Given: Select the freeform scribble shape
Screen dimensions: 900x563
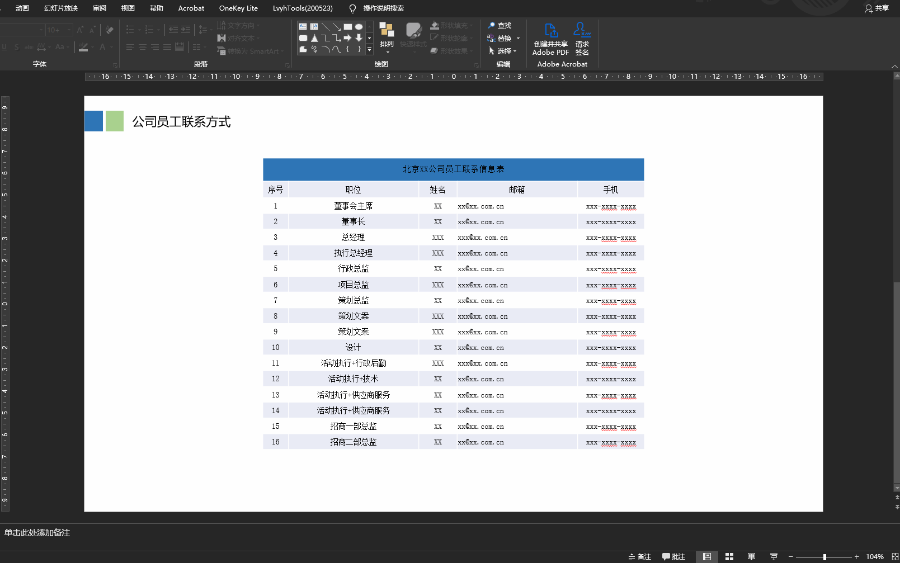Looking at the screenshot, I should click(x=314, y=49).
